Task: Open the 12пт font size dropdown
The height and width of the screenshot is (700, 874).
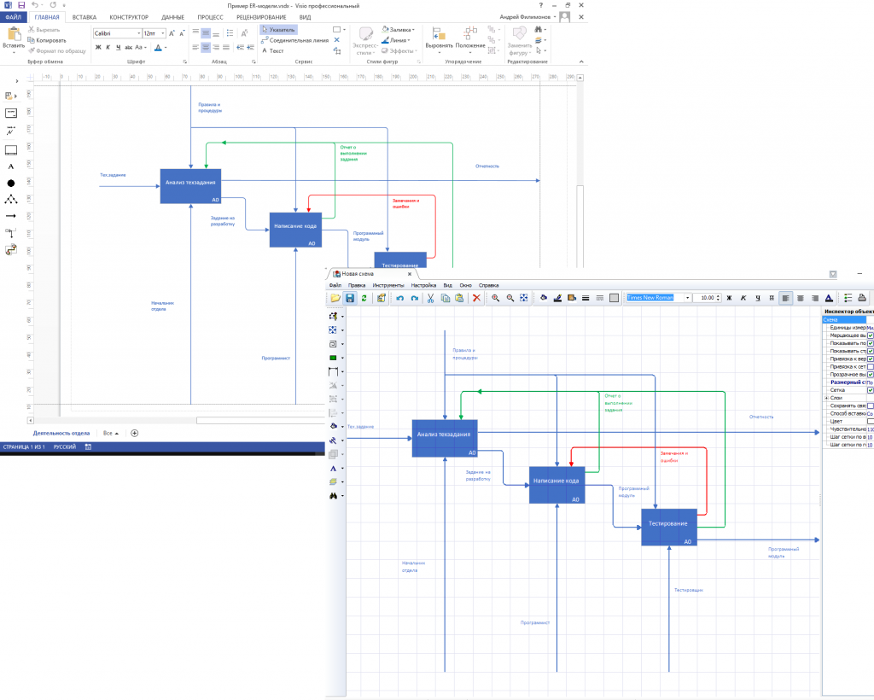Action: click(x=163, y=33)
